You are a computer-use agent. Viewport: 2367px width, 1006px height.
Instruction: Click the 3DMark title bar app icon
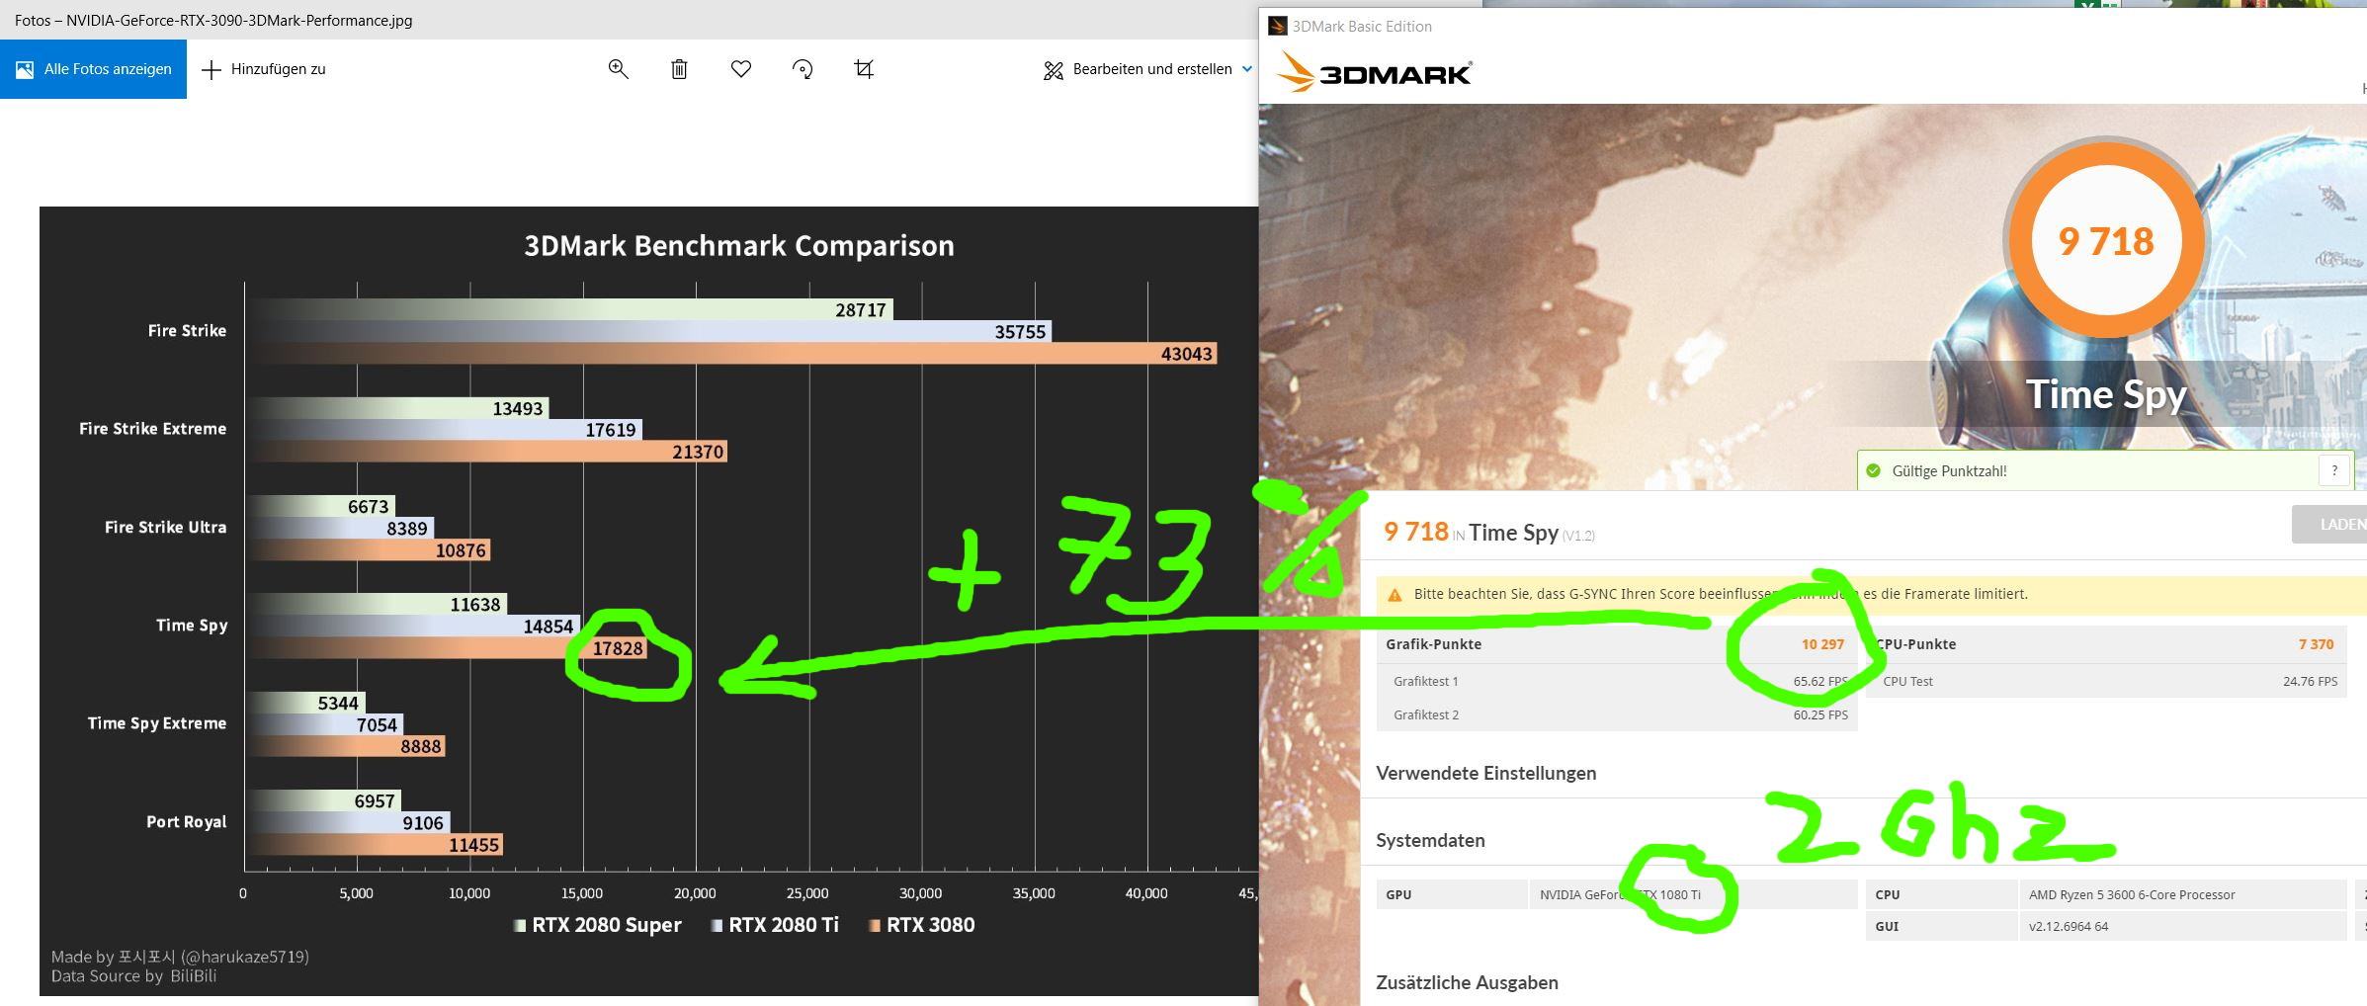coord(1278,26)
